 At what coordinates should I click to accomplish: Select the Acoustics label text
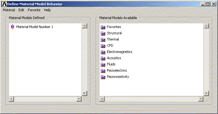(x=114, y=58)
